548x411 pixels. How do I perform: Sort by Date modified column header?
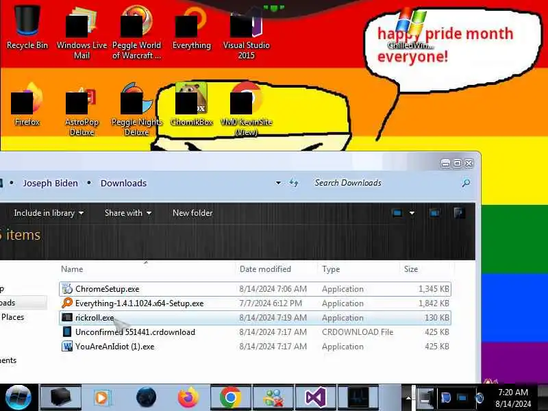tap(265, 269)
